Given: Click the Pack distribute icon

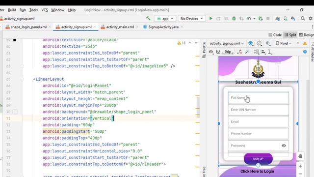Looking at the screenshot, I should [256, 52].
